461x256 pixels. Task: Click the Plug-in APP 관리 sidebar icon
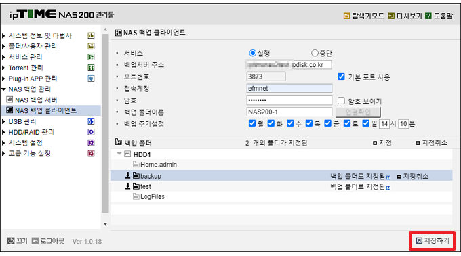point(91,79)
